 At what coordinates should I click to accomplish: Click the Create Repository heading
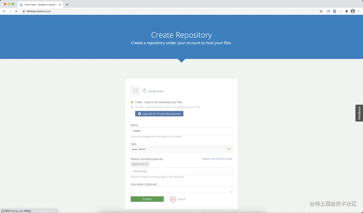(x=181, y=35)
